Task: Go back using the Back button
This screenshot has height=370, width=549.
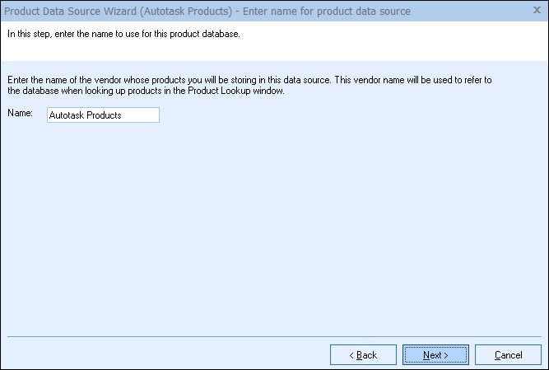Action: click(x=363, y=354)
